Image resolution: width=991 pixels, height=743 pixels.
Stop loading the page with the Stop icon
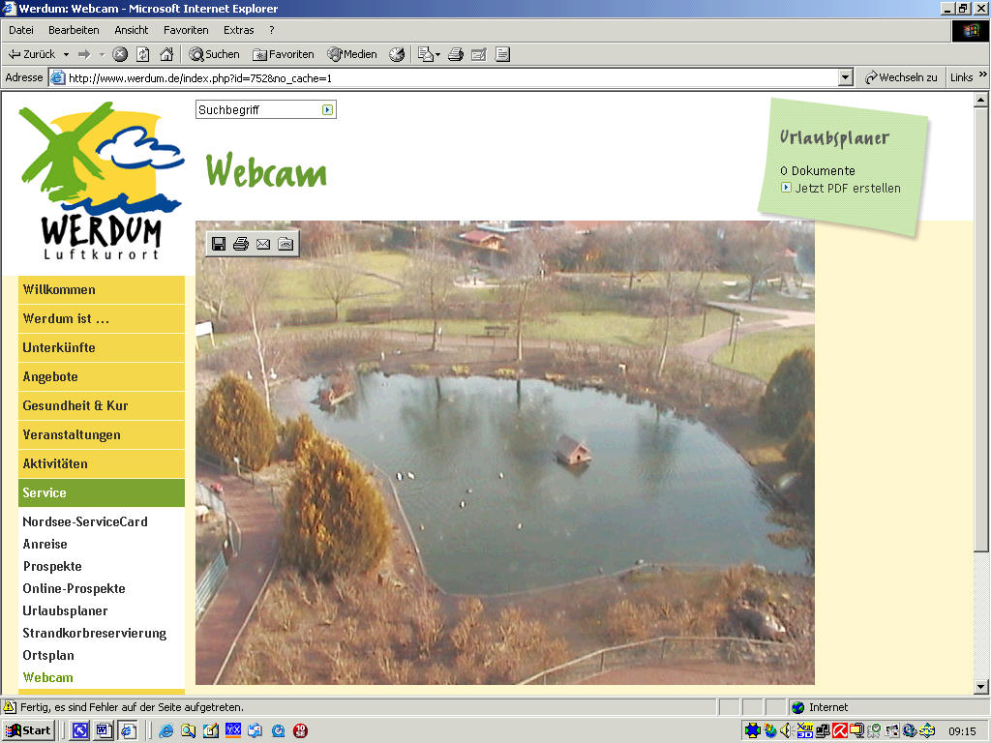[120, 54]
